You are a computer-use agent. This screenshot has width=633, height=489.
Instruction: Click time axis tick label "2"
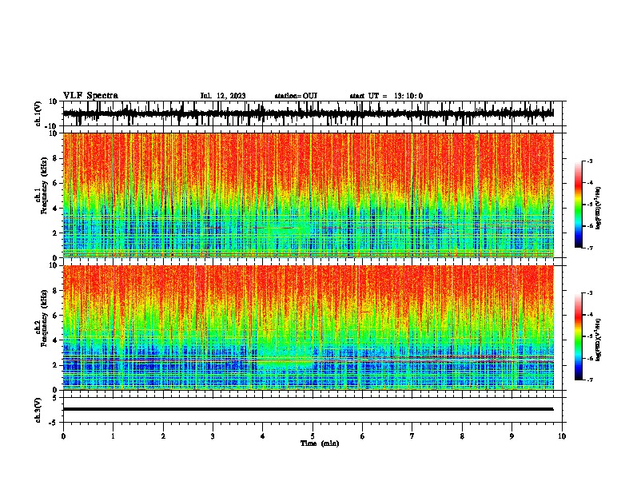coord(163,436)
